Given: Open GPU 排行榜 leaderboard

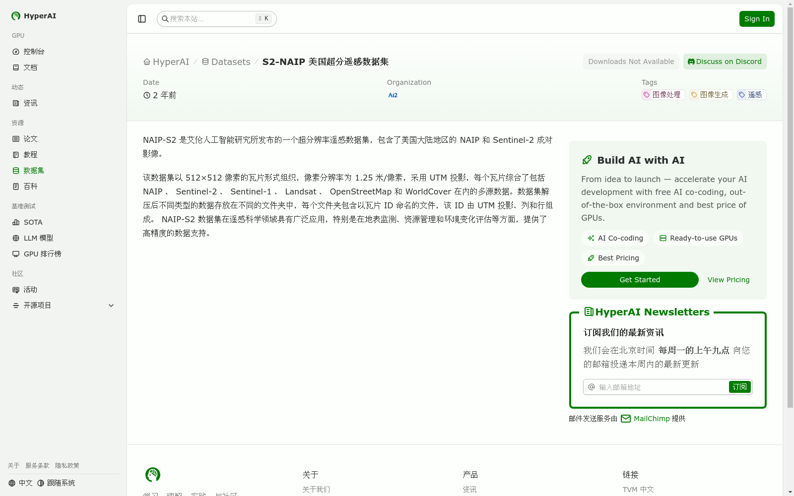Looking at the screenshot, I should click(63, 254).
